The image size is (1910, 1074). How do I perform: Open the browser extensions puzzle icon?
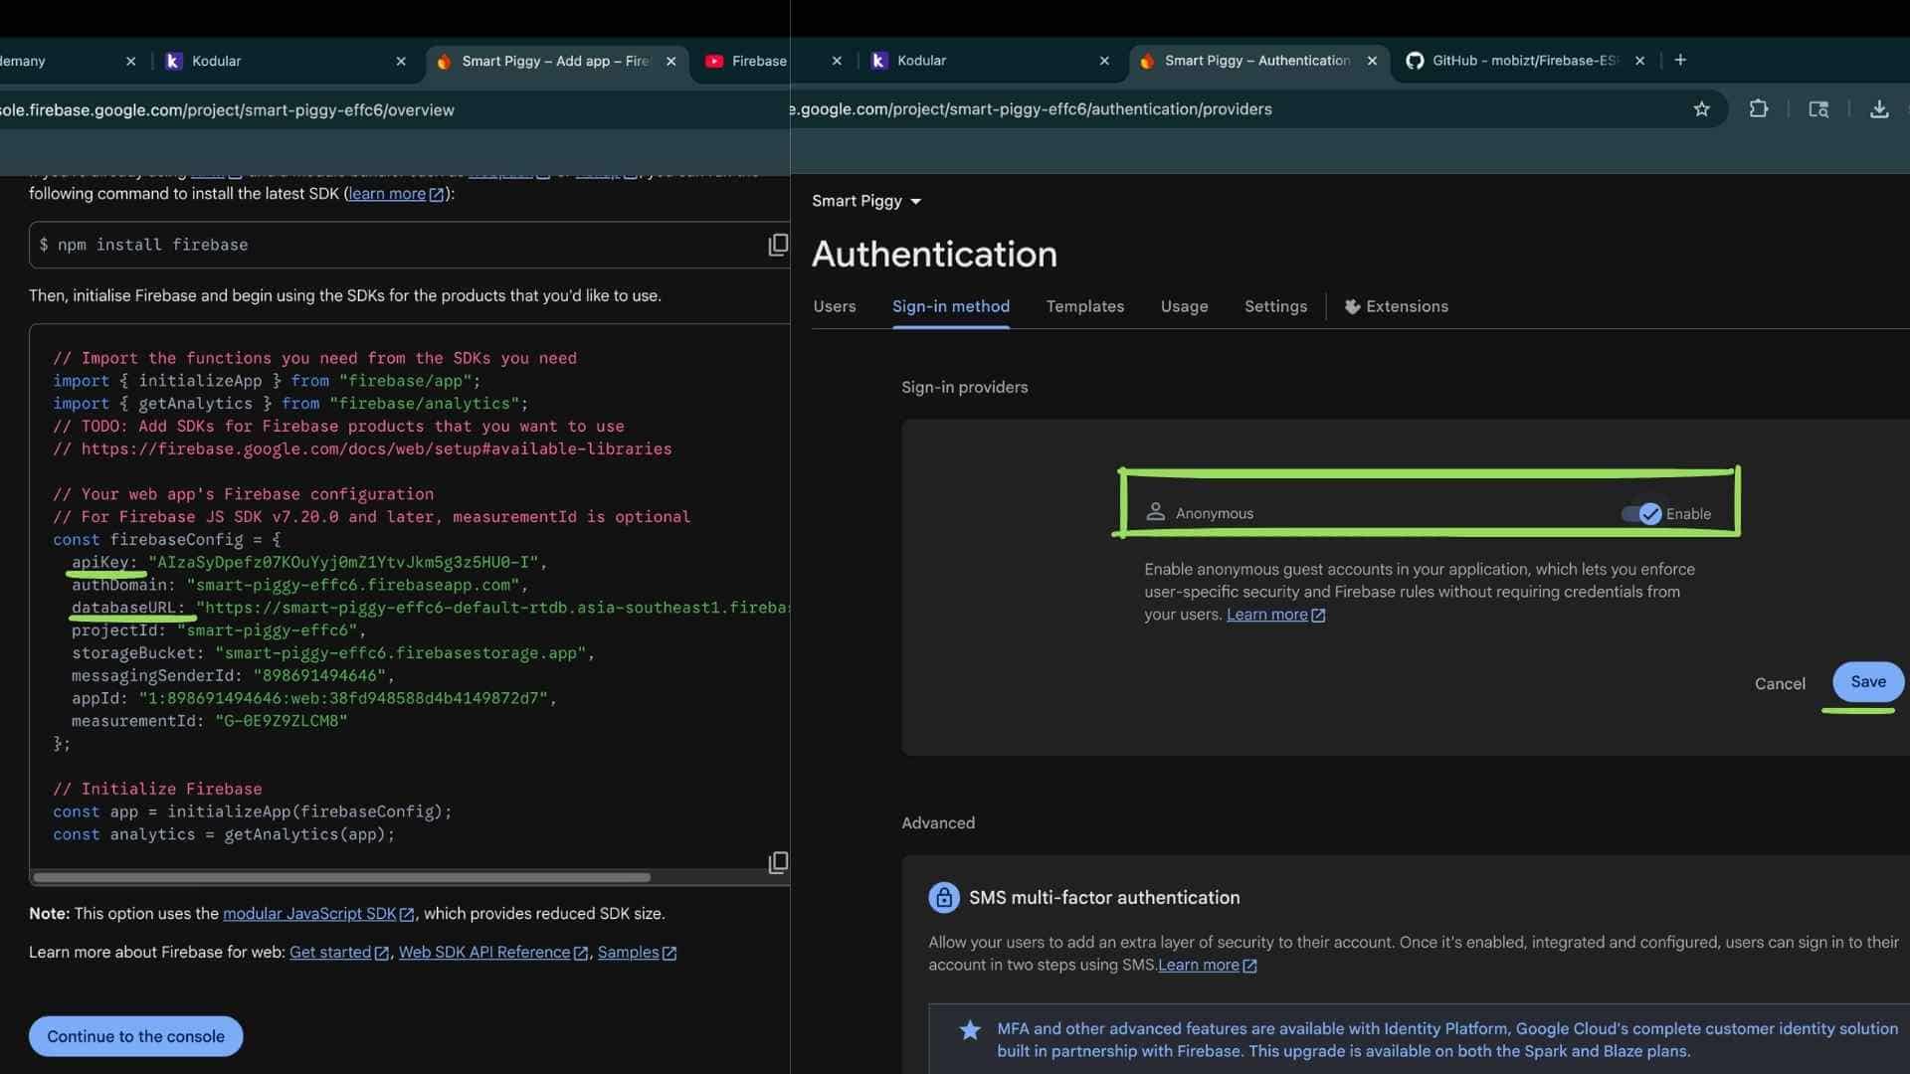pyautogui.click(x=1759, y=109)
